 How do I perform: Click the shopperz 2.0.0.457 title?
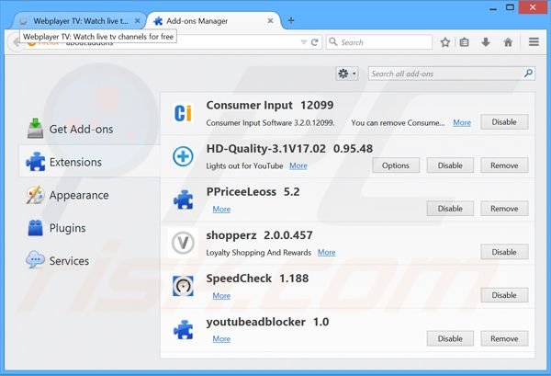(259, 235)
